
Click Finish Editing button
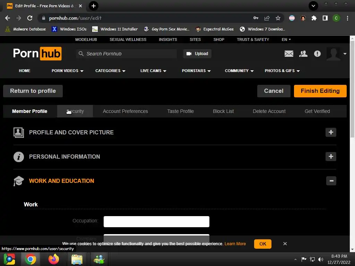click(320, 91)
